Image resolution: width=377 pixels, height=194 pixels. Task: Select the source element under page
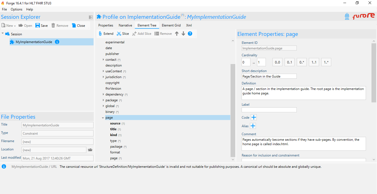[x=115, y=123]
